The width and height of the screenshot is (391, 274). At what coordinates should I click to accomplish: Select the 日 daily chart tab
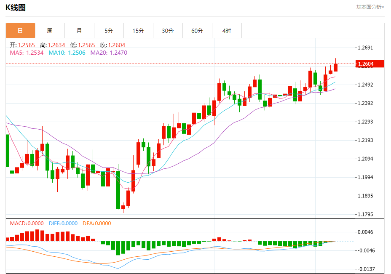(21, 31)
